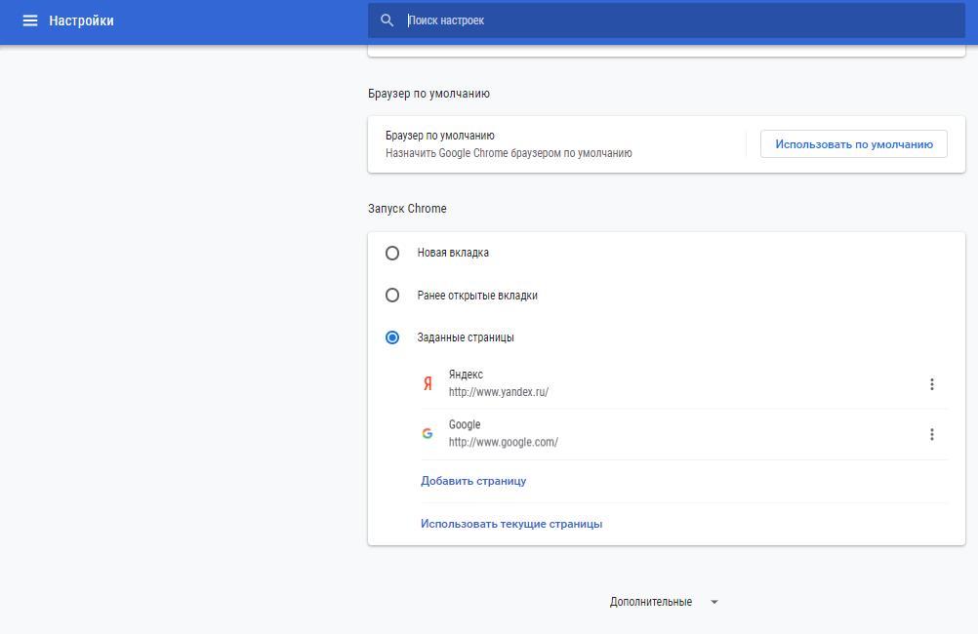The width and height of the screenshot is (978, 634).
Task: Click the http://www.yandex.ru/ URL text
Action: click(499, 392)
